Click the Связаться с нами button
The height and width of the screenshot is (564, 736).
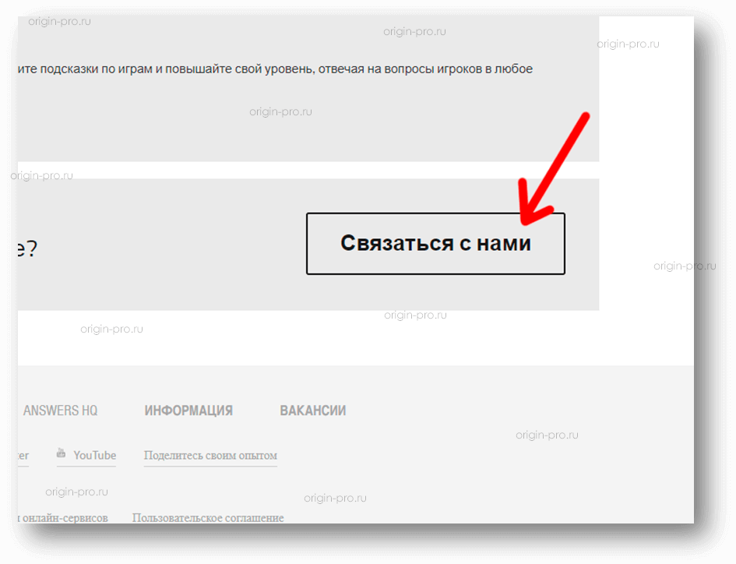point(435,243)
